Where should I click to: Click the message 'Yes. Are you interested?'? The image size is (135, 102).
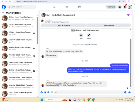[120, 65]
